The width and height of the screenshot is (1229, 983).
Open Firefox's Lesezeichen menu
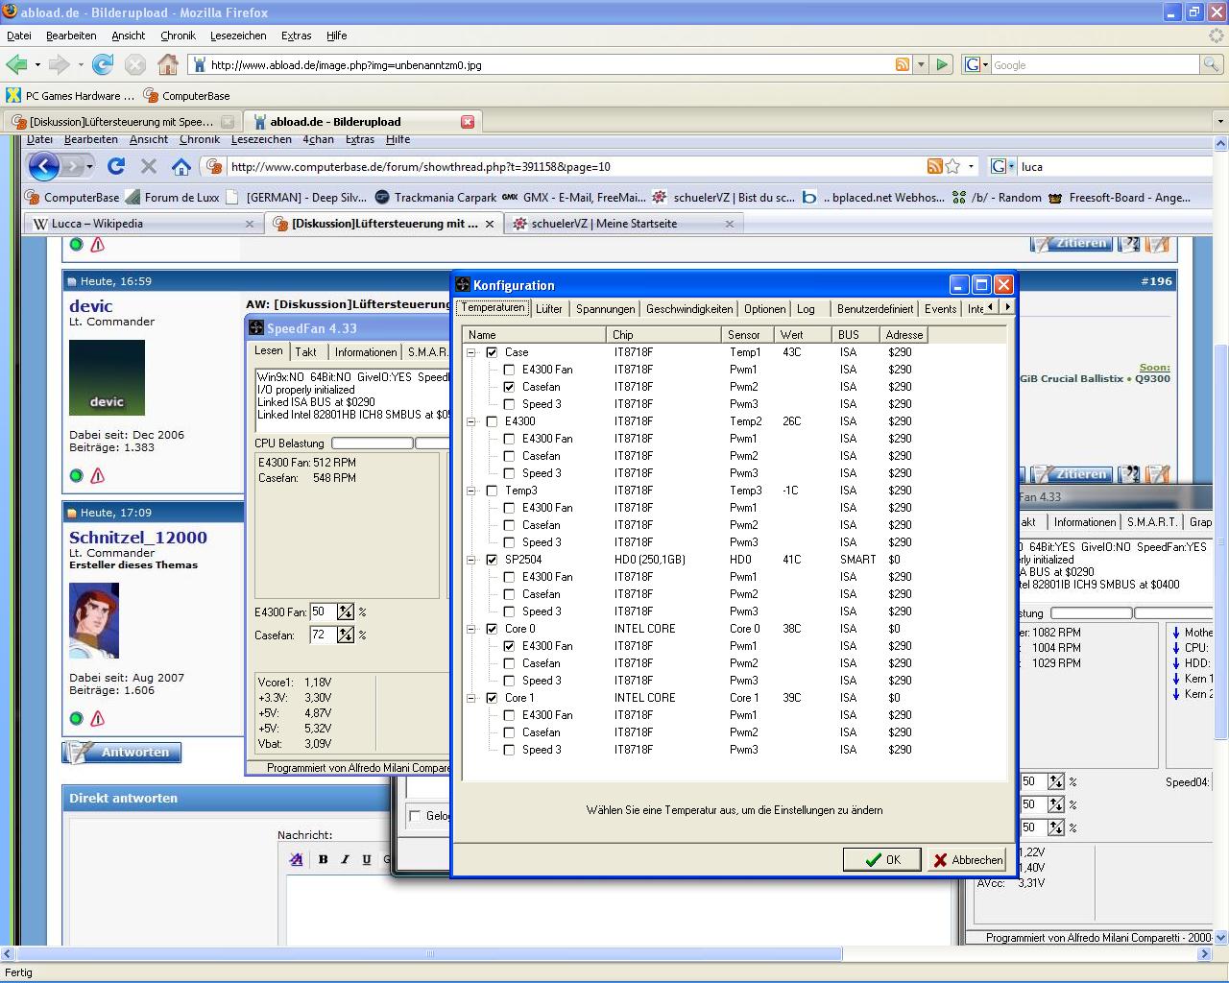238,36
